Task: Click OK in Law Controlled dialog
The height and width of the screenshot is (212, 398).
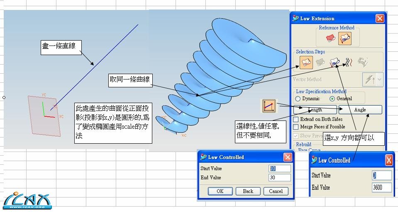Action: [220, 191]
